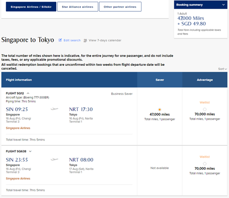The image size is (229, 198).
Task: Click the Saver column header
Action: coord(160,80)
